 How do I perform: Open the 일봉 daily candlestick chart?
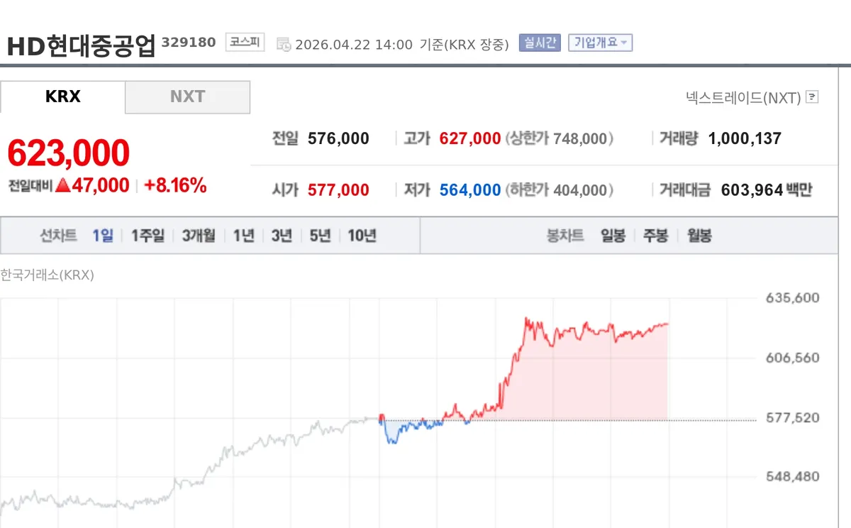tap(613, 236)
